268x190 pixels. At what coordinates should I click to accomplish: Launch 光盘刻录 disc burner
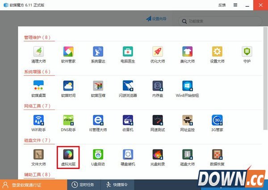point(158,157)
